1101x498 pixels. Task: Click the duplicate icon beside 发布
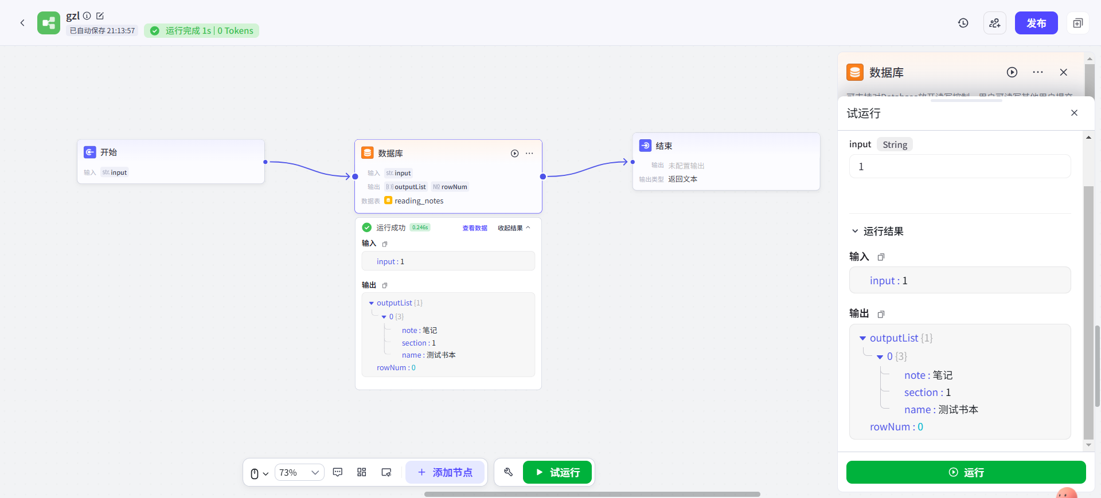pos(1078,23)
